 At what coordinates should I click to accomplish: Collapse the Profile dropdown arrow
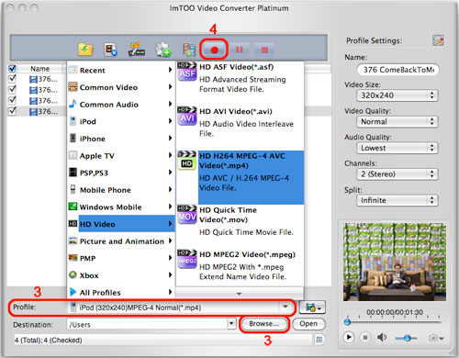pos(285,307)
